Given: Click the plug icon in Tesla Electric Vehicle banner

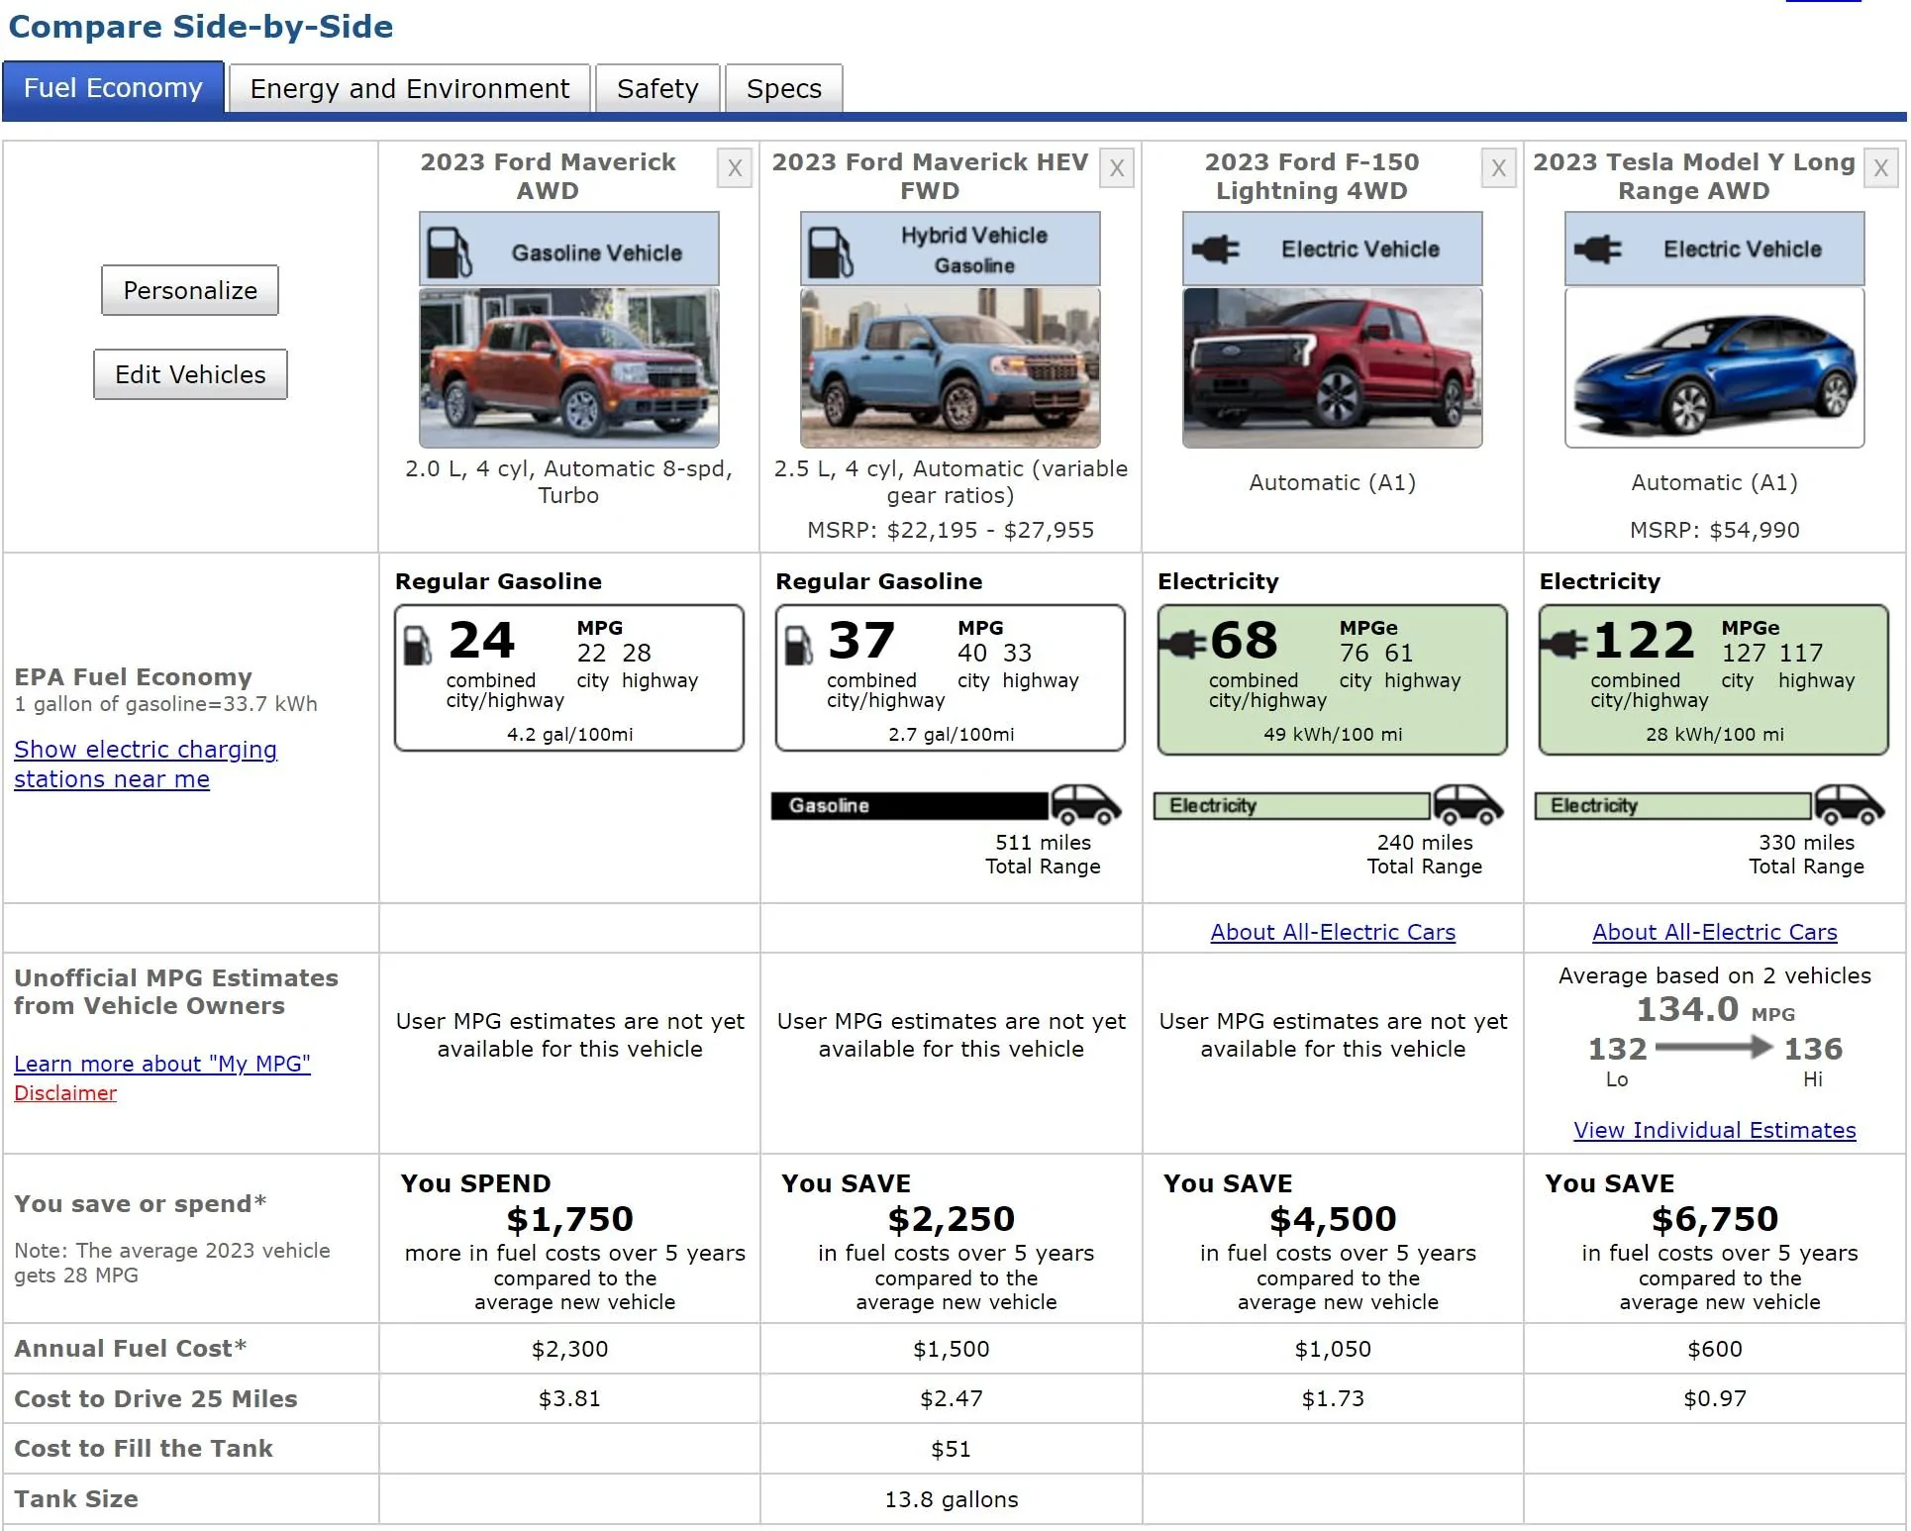Looking at the screenshot, I should click(x=1598, y=250).
